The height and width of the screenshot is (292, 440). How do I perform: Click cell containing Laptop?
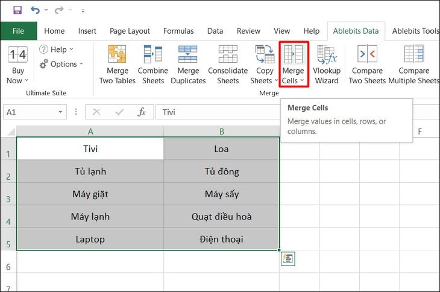coord(90,239)
